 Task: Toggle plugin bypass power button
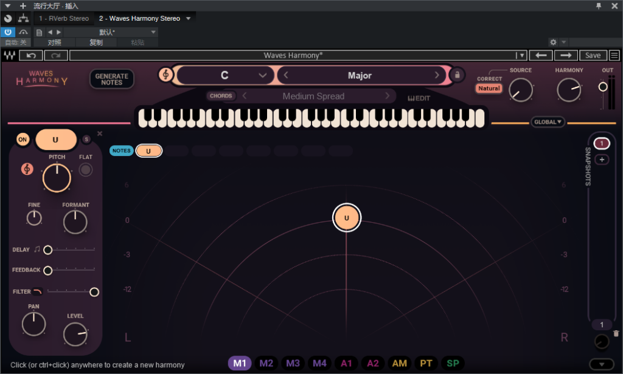coord(8,32)
